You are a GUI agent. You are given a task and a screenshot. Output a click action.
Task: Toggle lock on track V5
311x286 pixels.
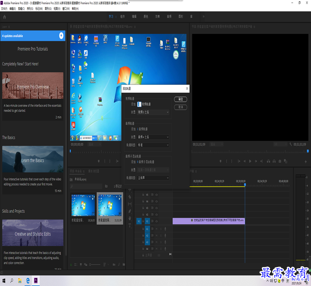[143, 195]
